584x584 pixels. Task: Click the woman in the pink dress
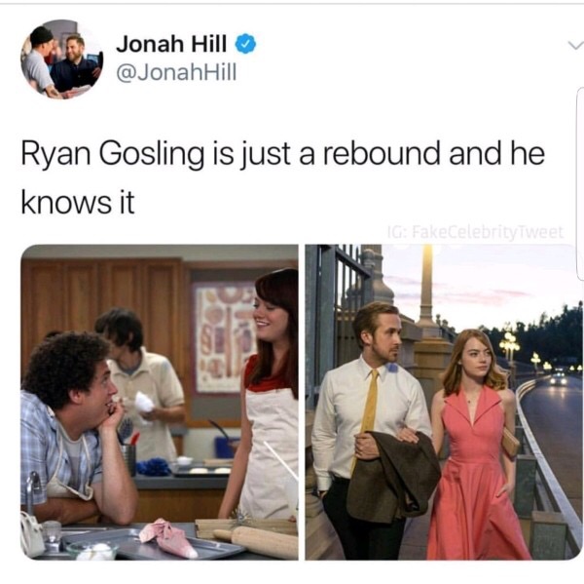[x=477, y=444]
